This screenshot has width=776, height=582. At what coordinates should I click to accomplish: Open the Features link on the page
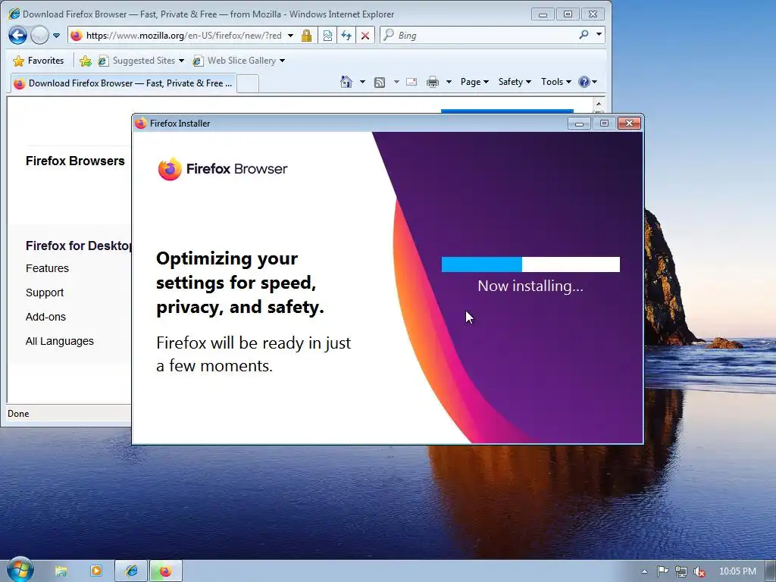coord(47,268)
